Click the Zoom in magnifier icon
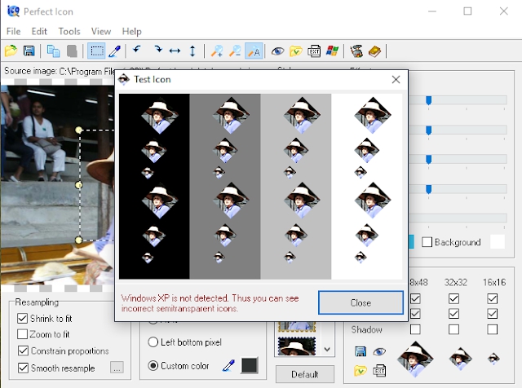522x388 pixels. coord(217,51)
